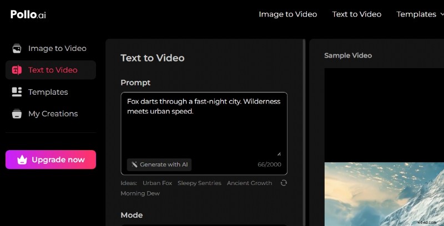Click Generate with AI button
444x226 pixels.
pos(159,165)
